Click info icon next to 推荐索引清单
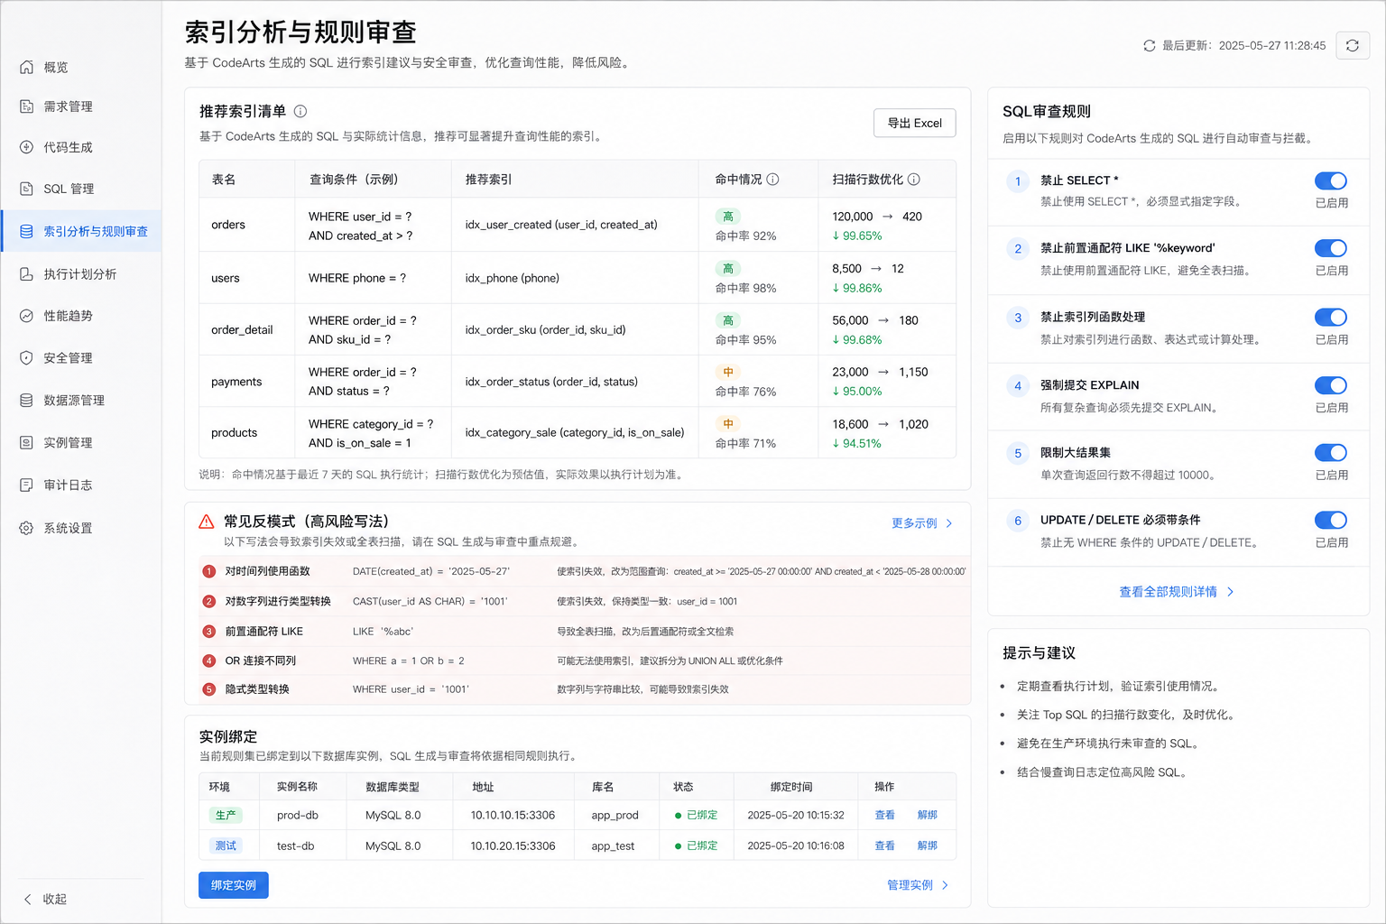The height and width of the screenshot is (924, 1386). tap(300, 112)
